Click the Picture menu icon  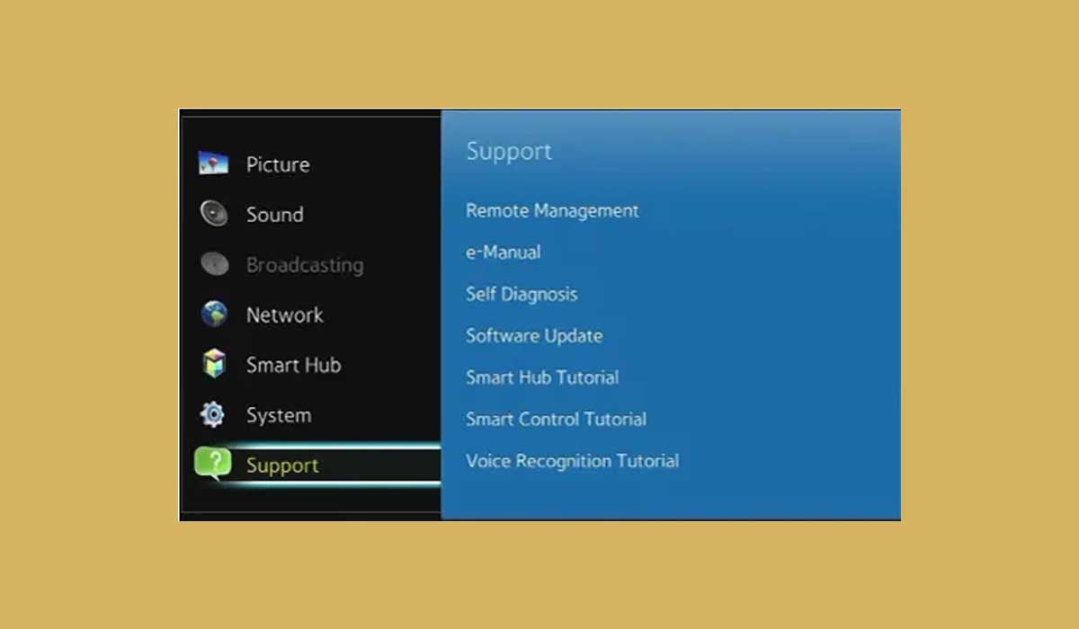(x=214, y=164)
